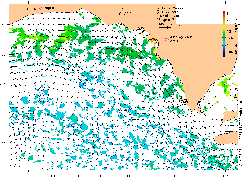Click the colorbar tick value 0.05
This screenshot has height=179, width=244.
(x=230, y=52)
